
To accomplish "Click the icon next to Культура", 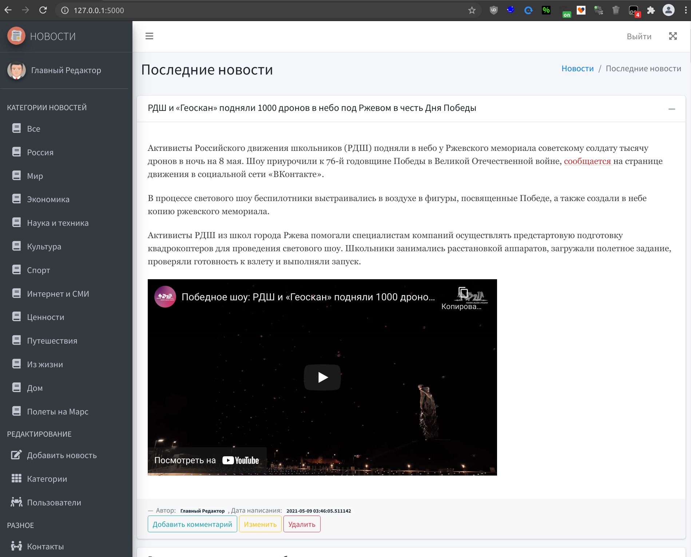I will [x=16, y=246].
